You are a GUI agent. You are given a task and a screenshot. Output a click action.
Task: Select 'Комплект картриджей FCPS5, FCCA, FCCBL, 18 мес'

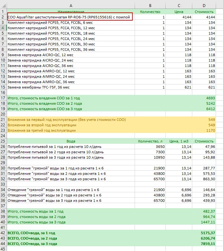pyautogui.click(x=71, y=33)
